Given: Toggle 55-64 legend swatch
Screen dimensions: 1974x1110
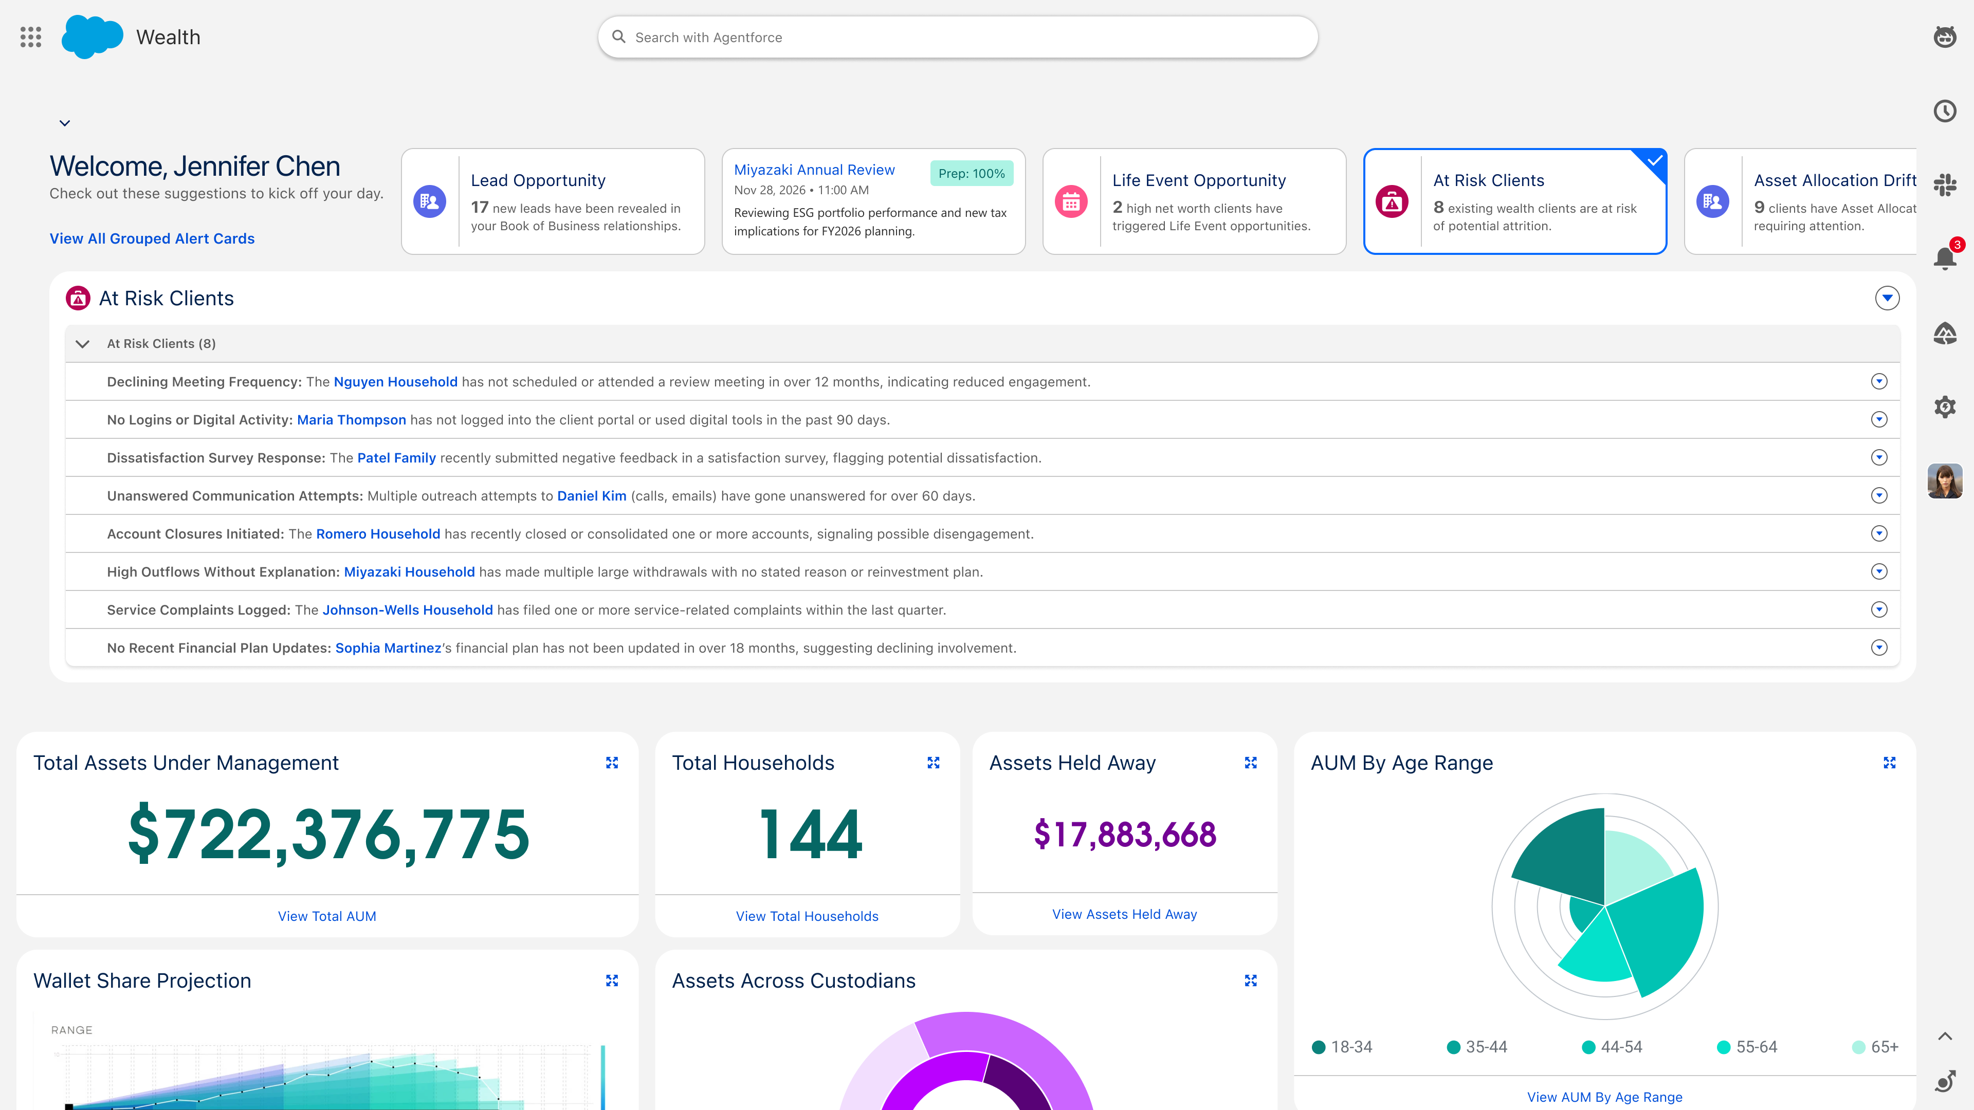Looking at the screenshot, I should pyautogui.click(x=1724, y=1047).
